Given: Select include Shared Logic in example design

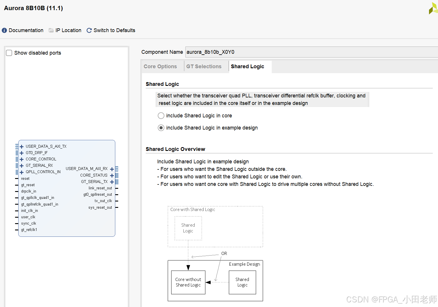Looking at the screenshot, I should pos(161,128).
